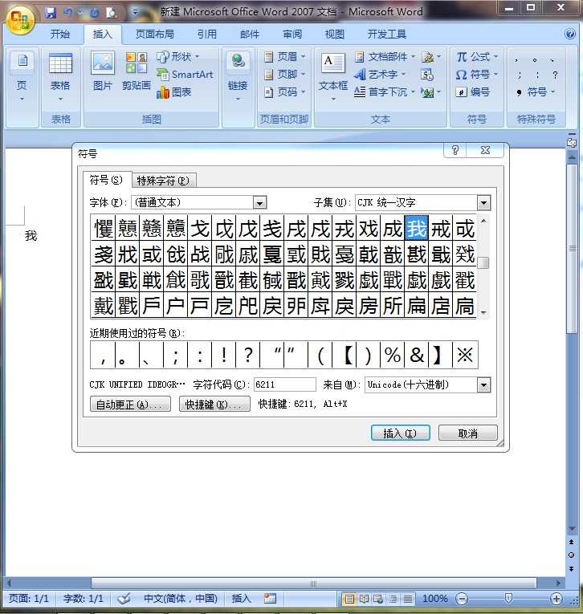Select the character 成 in symbol grid
This screenshot has height=614, width=583.
(393, 228)
